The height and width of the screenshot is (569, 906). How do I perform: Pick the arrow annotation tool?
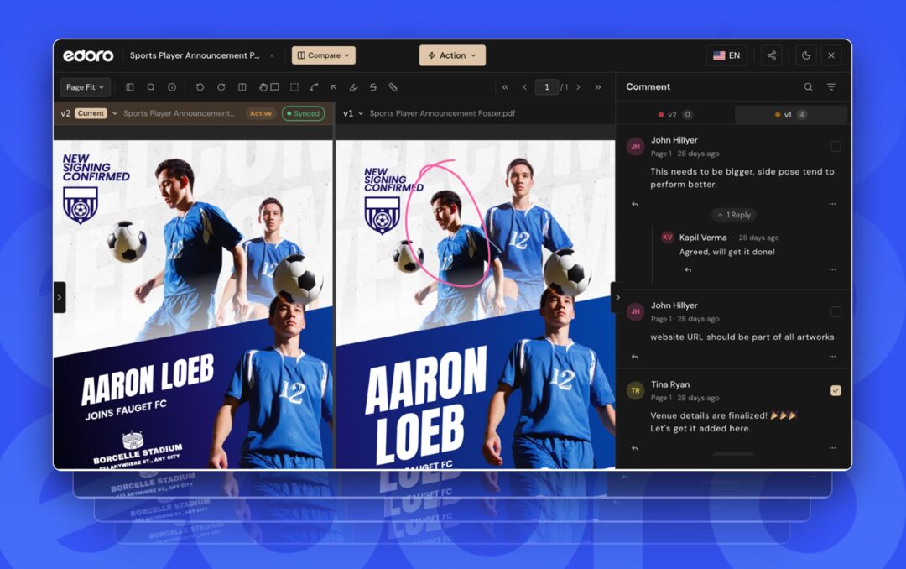tap(334, 87)
